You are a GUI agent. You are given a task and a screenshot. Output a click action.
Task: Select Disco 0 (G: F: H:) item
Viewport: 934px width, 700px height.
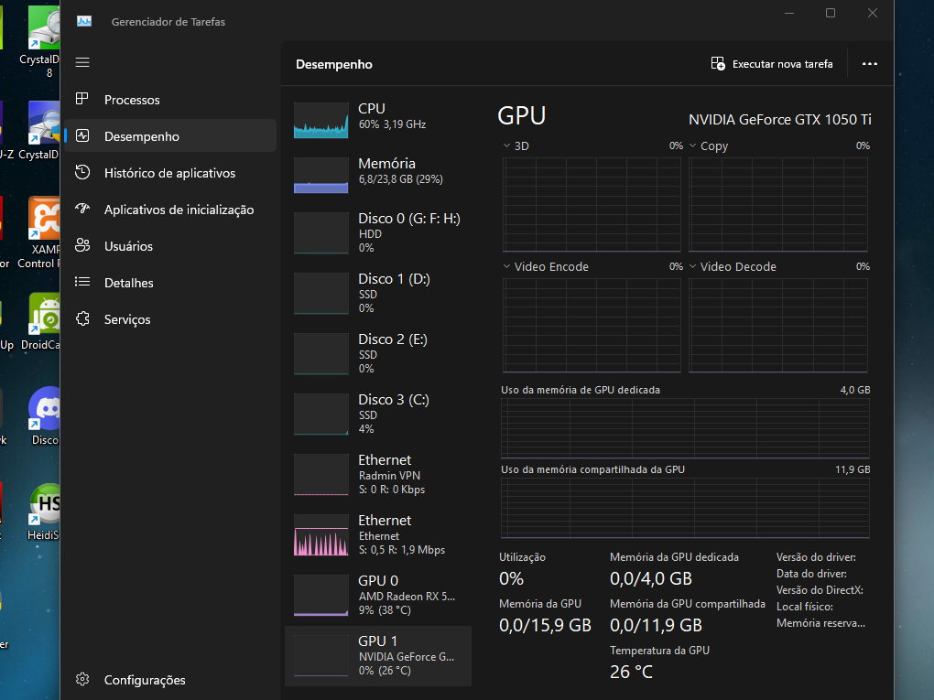pos(378,232)
